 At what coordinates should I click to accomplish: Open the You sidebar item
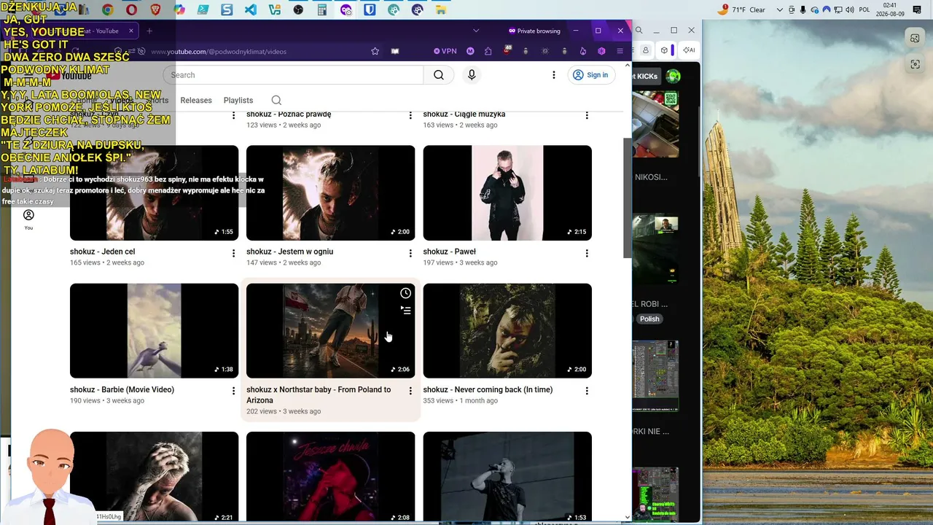(28, 219)
